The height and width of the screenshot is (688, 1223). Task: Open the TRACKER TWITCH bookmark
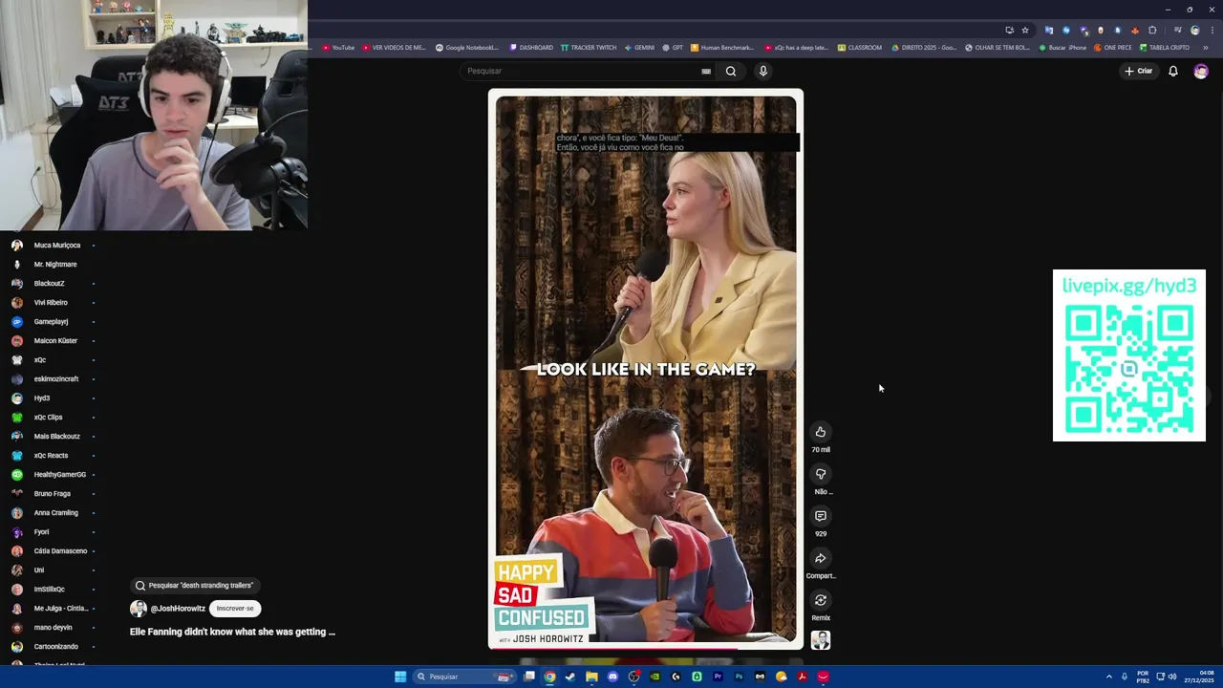tap(589, 48)
